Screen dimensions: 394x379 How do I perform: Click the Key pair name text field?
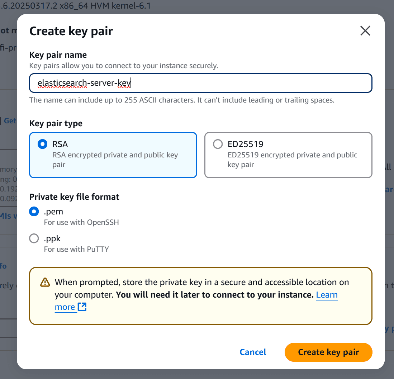coord(201,83)
